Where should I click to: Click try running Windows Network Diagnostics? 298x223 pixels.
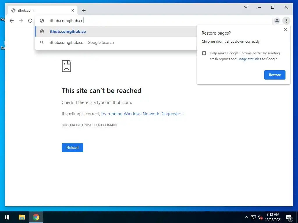pyautogui.click(x=142, y=114)
